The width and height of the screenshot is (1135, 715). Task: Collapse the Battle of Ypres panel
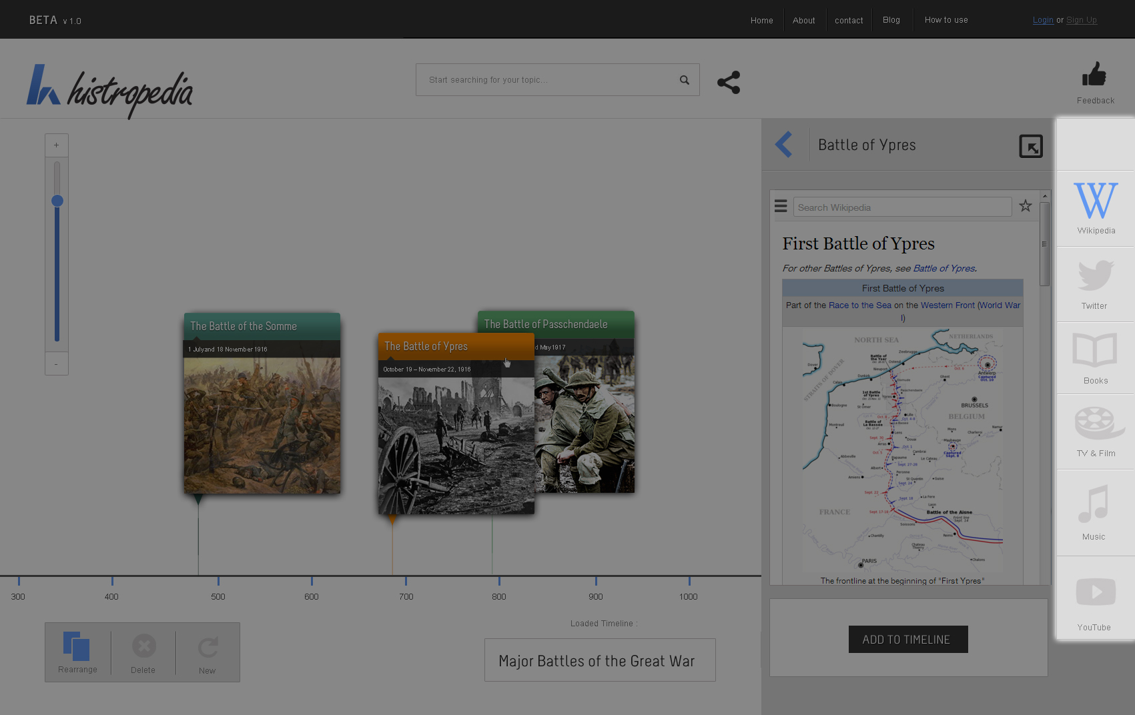[1030, 146]
